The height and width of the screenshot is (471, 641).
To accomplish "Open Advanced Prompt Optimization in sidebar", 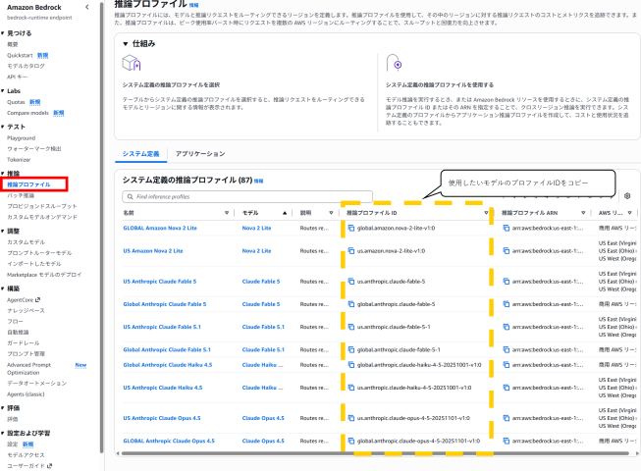I will pyautogui.click(x=29, y=369).
